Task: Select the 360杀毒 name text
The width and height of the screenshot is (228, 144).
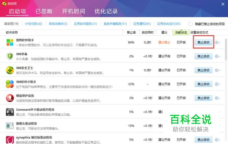Action: [x=22, y=54]
